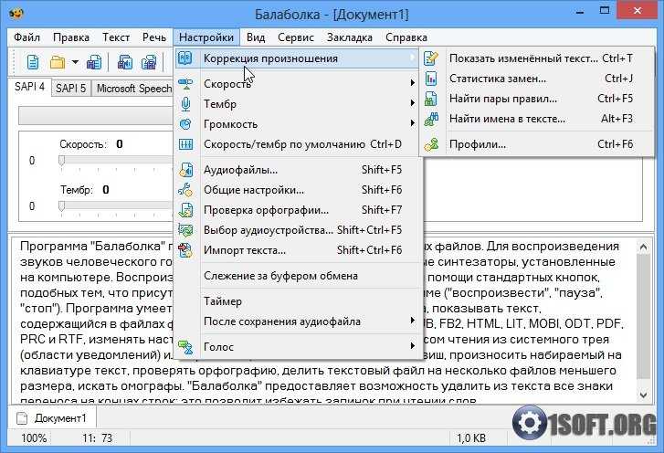Click the Общие настройки menu icon
Screen dimensions: 664x453
click(x=185, y=190)
